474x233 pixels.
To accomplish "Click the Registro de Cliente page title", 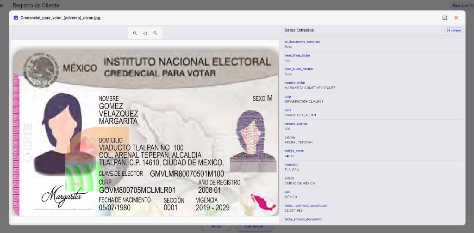I will point(36,6).
